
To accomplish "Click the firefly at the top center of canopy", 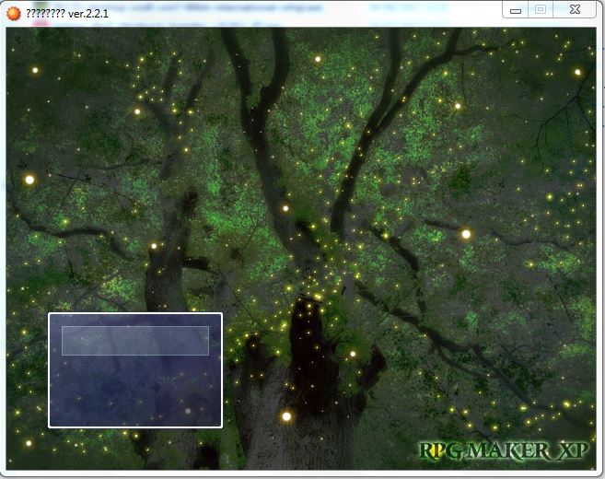I will point(318,59).
